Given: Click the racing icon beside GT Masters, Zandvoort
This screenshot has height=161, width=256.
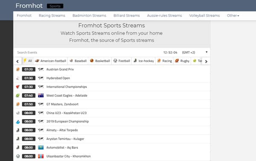Looking at the screenshot, I should [18, 104].
